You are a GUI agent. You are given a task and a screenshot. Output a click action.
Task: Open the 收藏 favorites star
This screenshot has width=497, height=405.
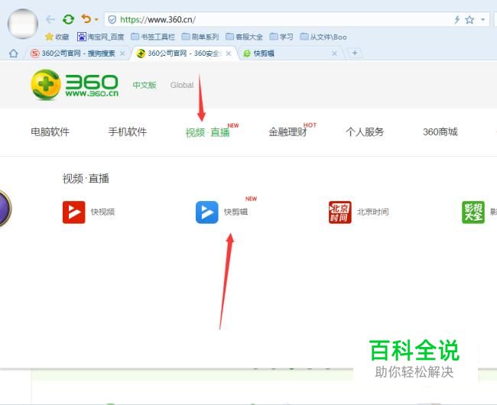(57, 37)
